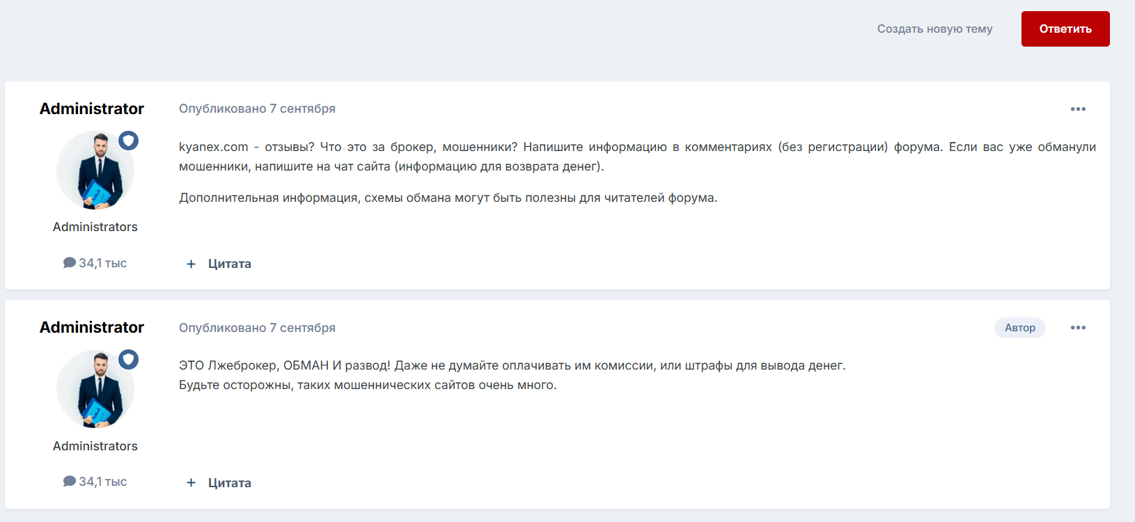Click Цитата under the Лжеброкер post

pyautogui.click(x=229, y=483)
